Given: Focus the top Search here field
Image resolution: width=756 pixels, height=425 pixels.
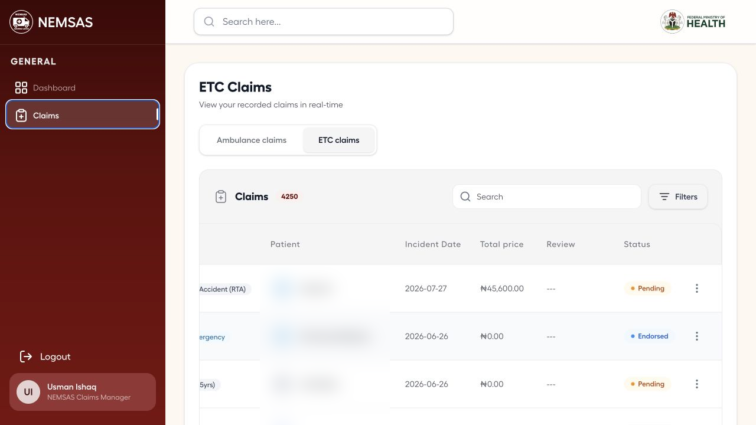Looking at the screenshot, I should [324, 21].
